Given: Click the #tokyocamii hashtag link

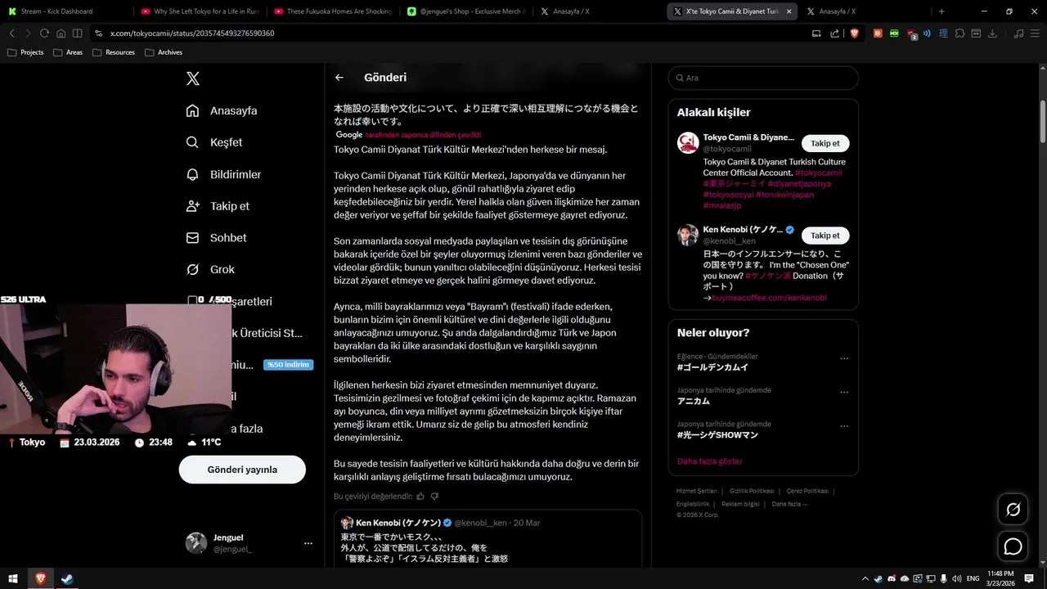Looking at the screenshot, I should pos(818,173).
